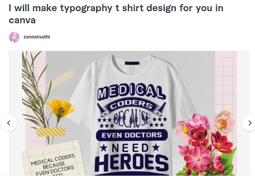Click the HEROES text on the shirt
This screenshot has width=255, height=176.
(131, 163)
